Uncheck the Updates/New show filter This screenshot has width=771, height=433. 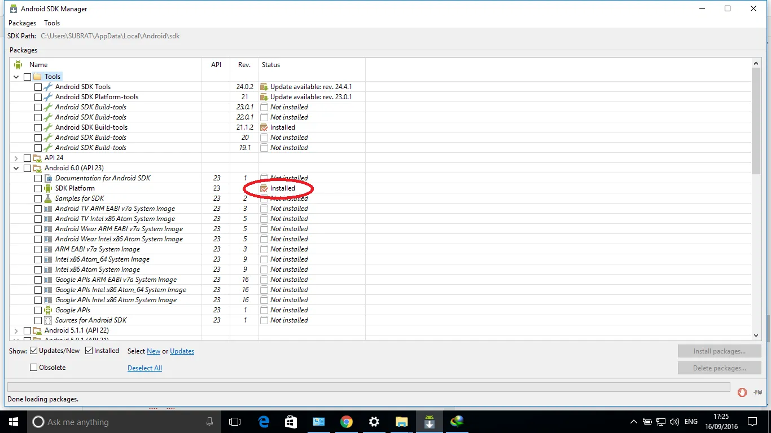(x=34, y=351)
